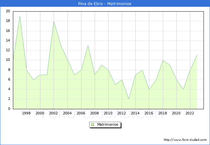Screen dimensions: 210x145
Task: Open the foro-ciudad.com link
Action: pos(185,140)
